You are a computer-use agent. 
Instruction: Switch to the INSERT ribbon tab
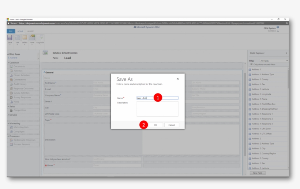(30, 31)
